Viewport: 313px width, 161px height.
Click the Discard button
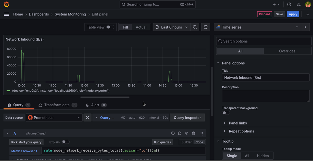point(264,14)
